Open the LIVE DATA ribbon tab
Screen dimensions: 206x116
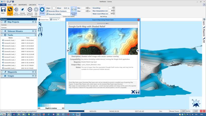(32, 5)
